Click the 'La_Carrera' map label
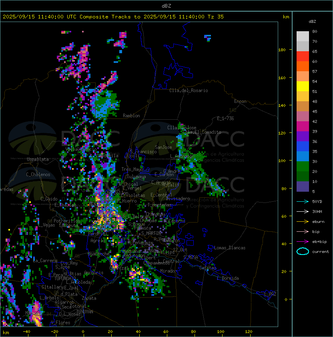The image size is (333, 337). [45, 261]
